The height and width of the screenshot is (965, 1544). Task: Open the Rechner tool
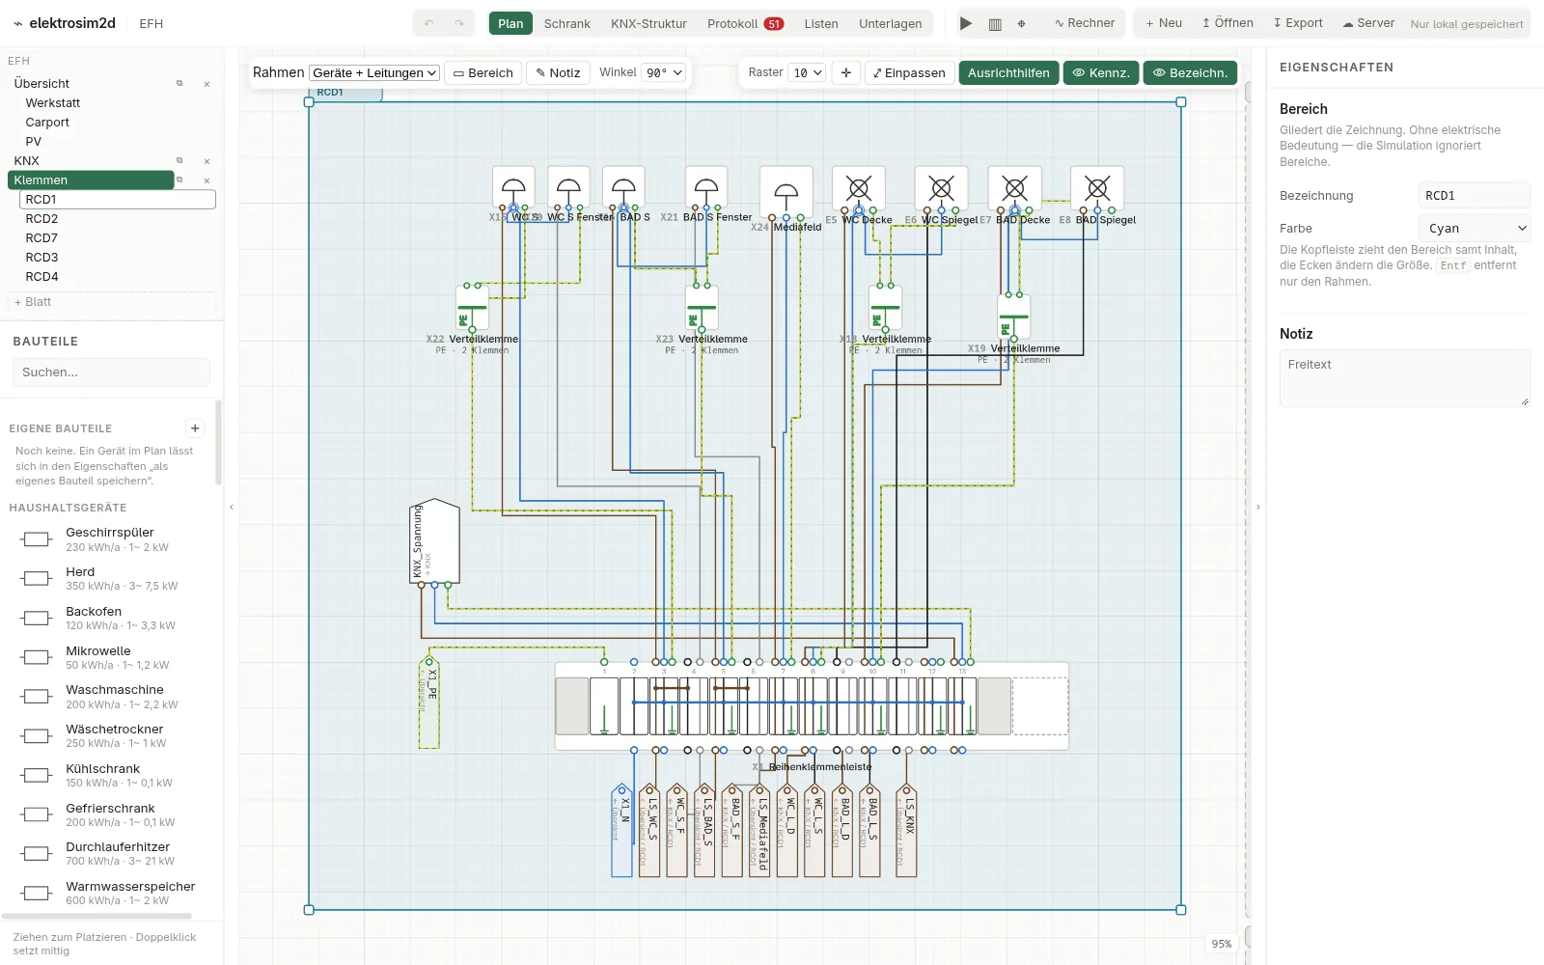click(x=1084, y=23)
